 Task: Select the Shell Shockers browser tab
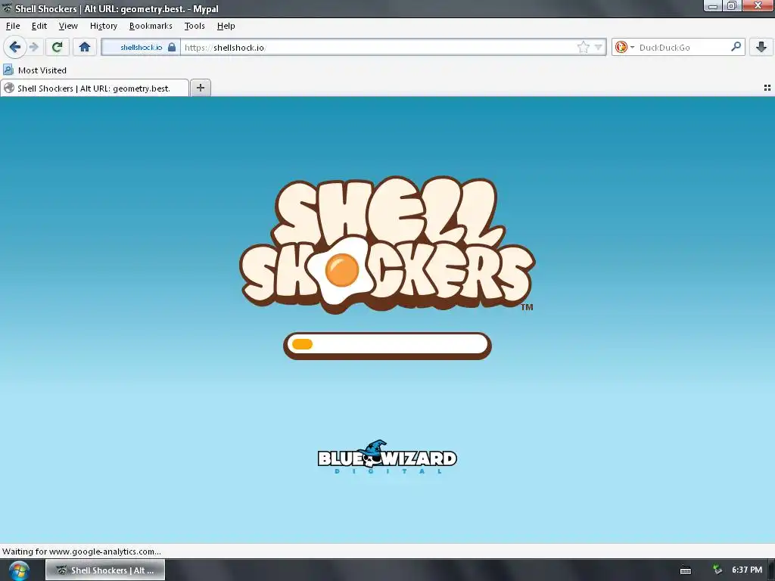[x=94, y=89]
